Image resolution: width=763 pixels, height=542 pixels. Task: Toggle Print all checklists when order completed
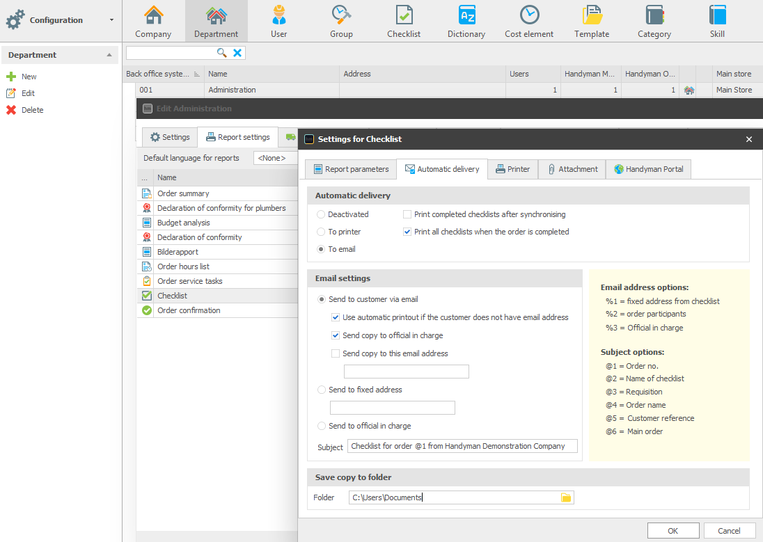[407, 232]
